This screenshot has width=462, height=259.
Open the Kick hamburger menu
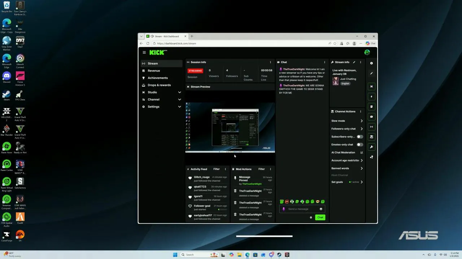coord(144,53)
